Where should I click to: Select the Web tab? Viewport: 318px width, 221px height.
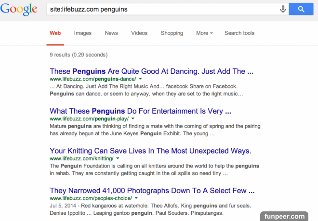coord(55,33)
